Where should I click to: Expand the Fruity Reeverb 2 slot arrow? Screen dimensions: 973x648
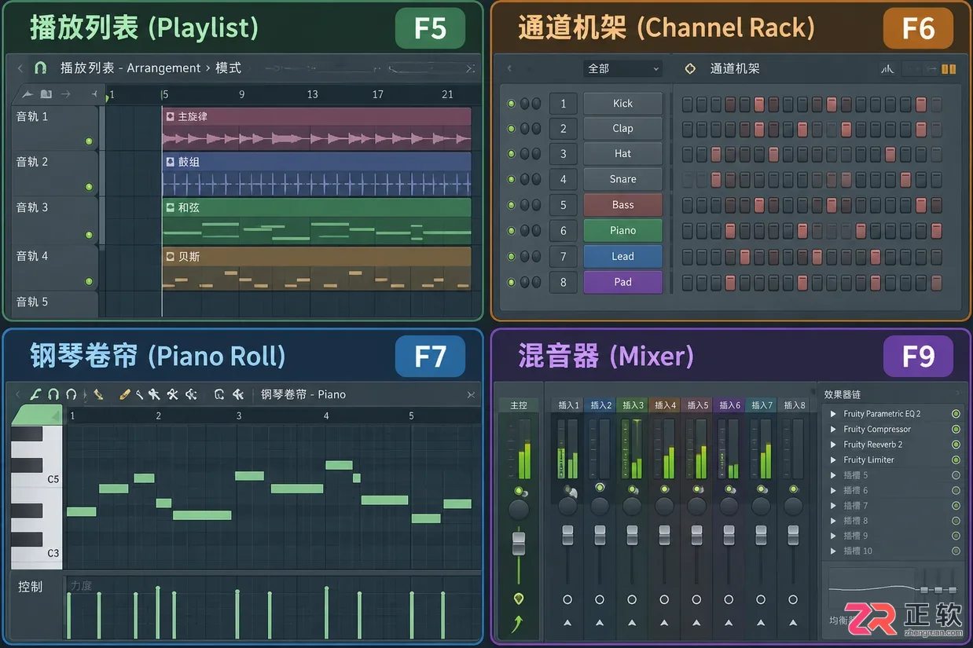[x=833, y=445]
